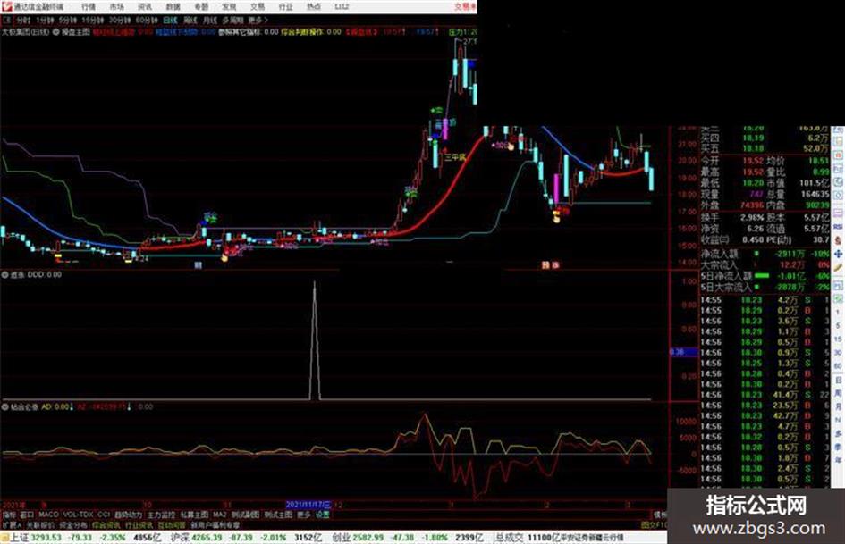845x544 pixels.
Task: Select the 窗口 tab at bottom
Action: [27, 515]
